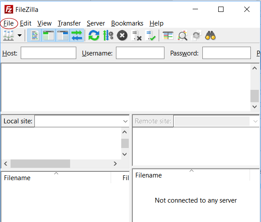Minimize the FileZilla window
Image resolution: width=261 pixels, height=222 pixels.
[195, 9]
